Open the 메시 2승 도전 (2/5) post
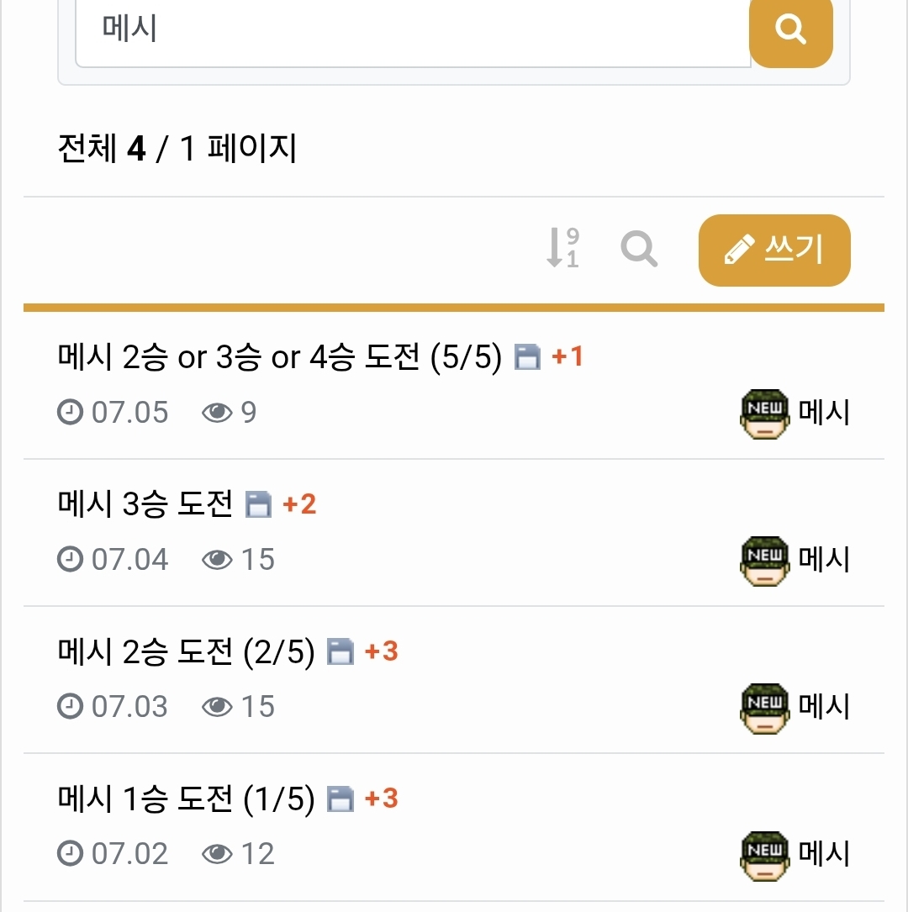 pyautogui.click(x=186, y=651)
